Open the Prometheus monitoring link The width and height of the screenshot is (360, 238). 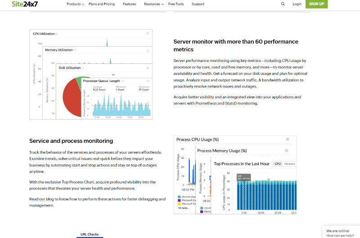click(206, 103)
